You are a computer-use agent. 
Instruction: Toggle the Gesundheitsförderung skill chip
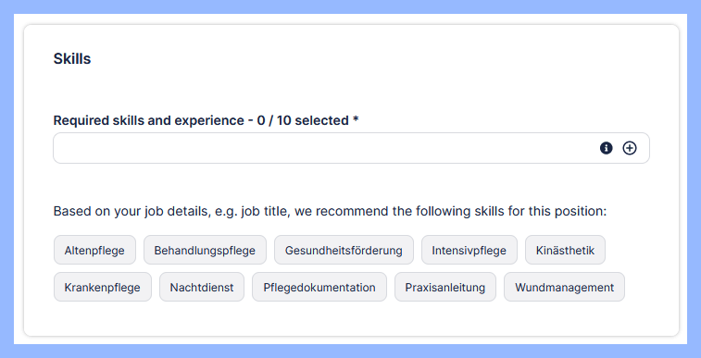344,250
